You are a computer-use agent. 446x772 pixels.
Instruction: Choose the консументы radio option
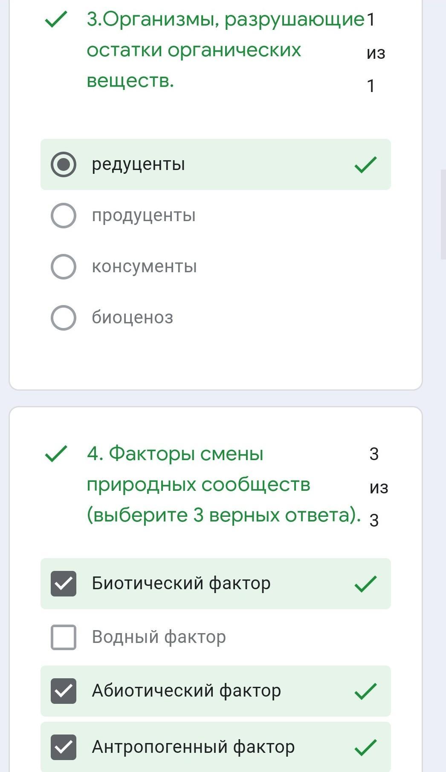[64, 267]
